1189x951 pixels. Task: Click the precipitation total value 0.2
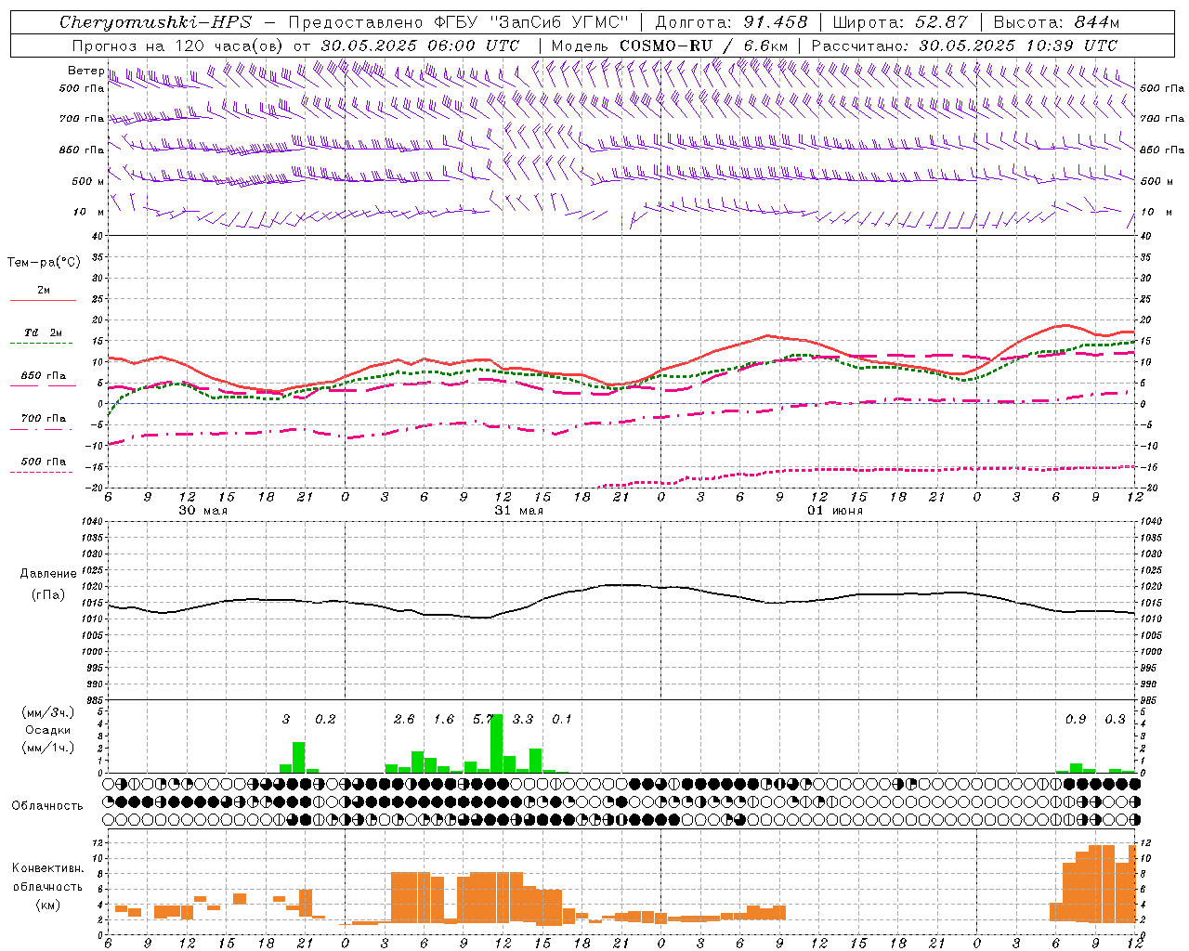tap(325, 719)
